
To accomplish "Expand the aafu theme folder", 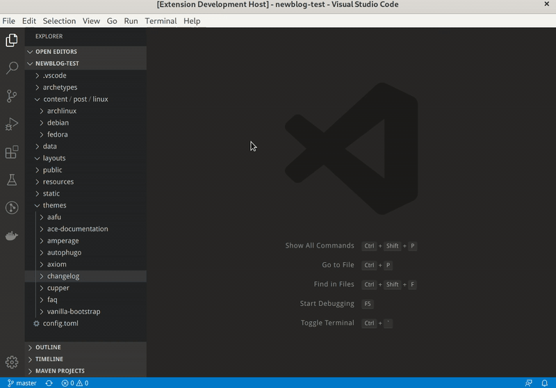I will pos(85,217).
